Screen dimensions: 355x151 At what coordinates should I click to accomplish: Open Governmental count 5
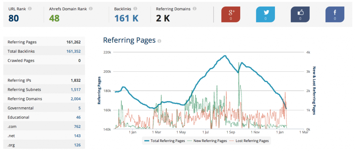click(x=79, y=108)
